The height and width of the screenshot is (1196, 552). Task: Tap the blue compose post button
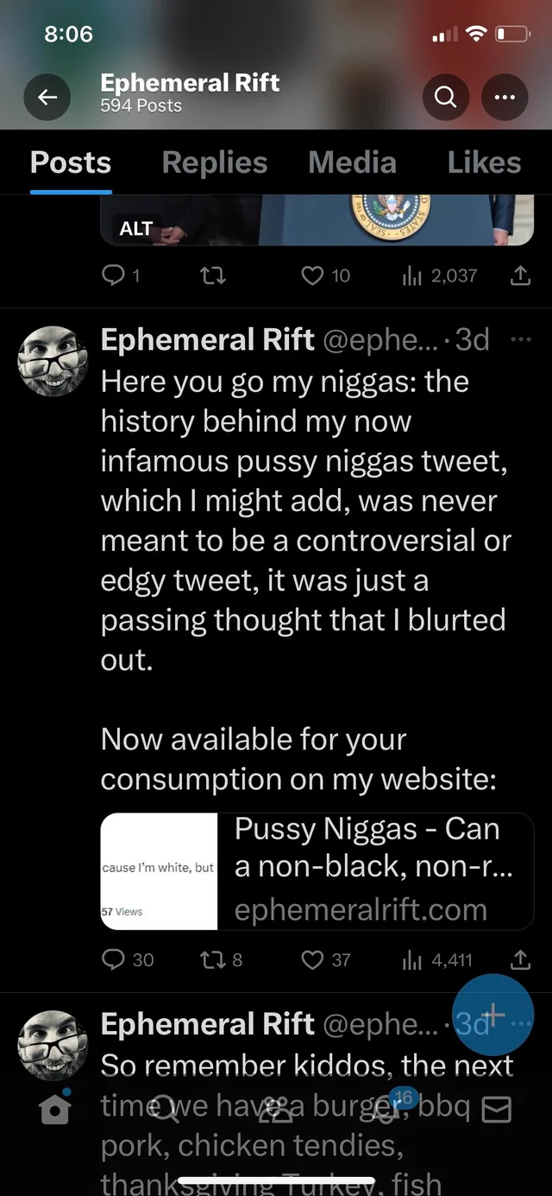point(492,1015)
